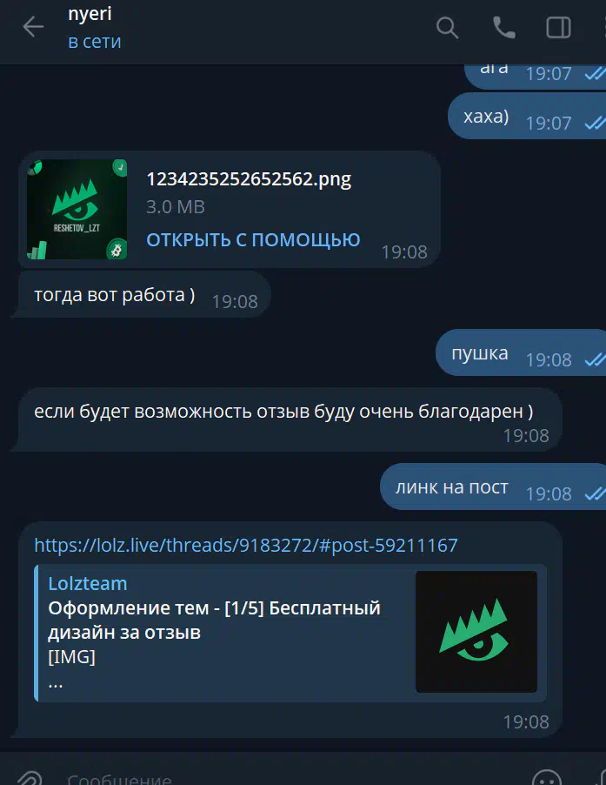Click ОТКРЫТЬ С ПОМОЩЬЮ link
Viewport: 606px width, 785px height.
click(253, 240)
